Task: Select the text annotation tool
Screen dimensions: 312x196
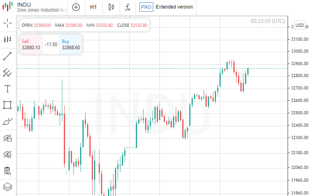Action: (x=7, y=89)
